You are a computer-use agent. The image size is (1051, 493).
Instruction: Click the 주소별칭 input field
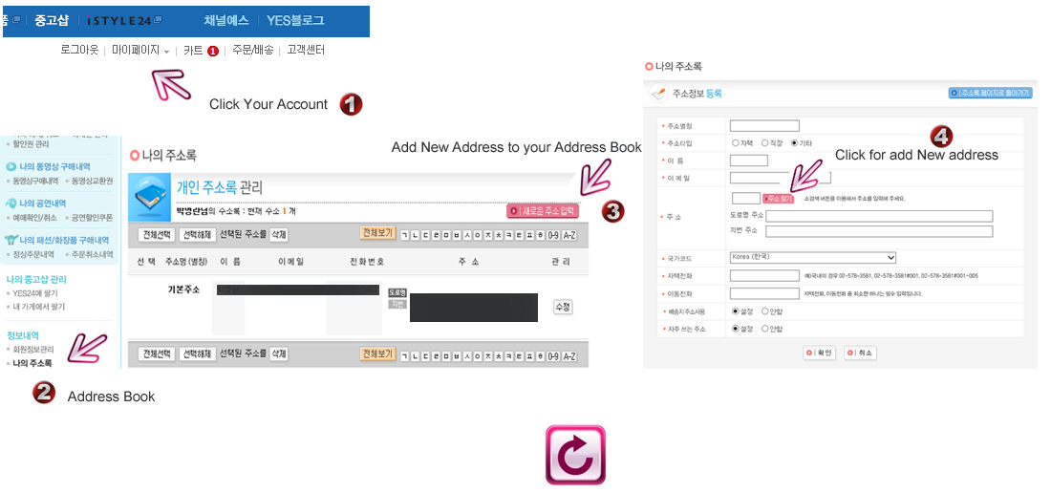coord(764,126)
